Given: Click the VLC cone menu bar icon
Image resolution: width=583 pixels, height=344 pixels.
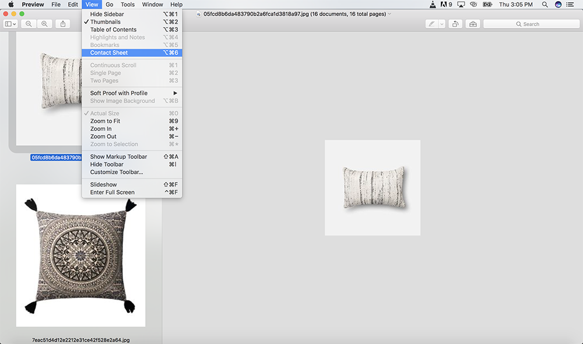Looking at the screenshot, I should pos(433,5).
